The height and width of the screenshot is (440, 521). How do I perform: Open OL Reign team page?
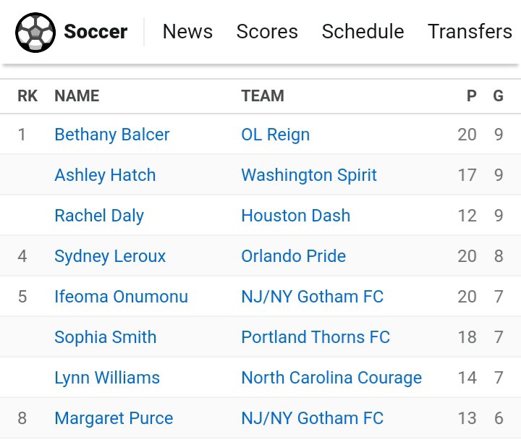[275, 135]
